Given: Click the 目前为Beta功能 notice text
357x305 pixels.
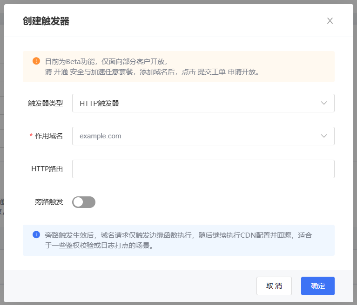Looking at the screenshot, I should [x=106, y=61].
